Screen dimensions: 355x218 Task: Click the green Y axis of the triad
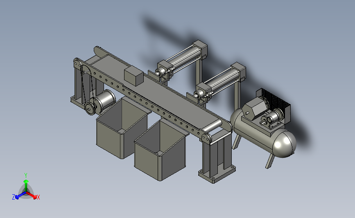pos(26,183)
